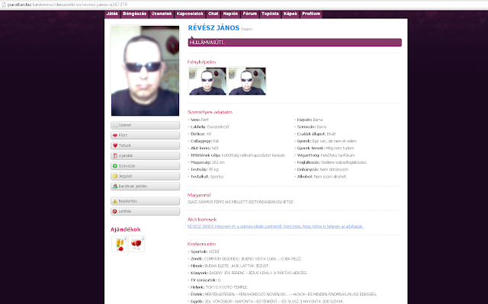The width and height of the screenshot is (488, 304).
Task: Open the Képek tab
Action: click(x=291, y=14)
